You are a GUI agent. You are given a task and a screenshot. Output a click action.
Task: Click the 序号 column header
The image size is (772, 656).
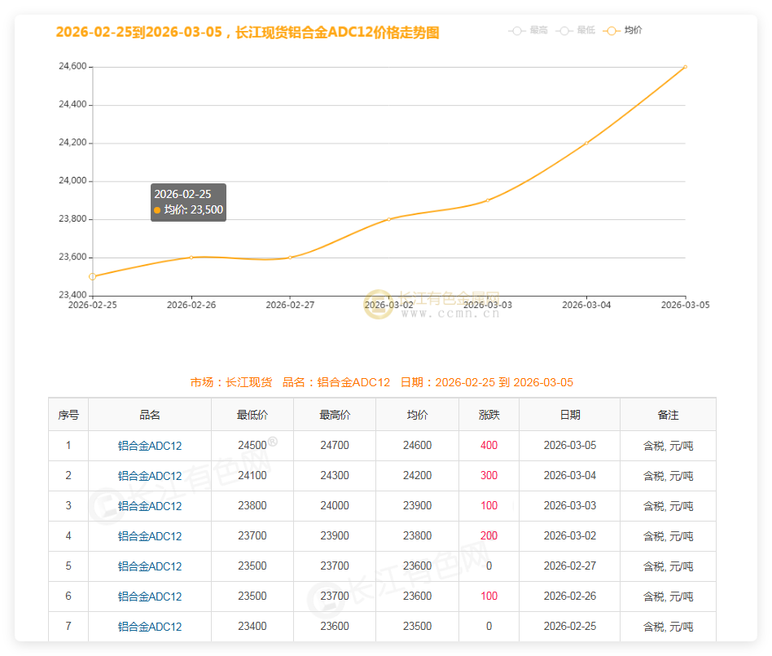click(x=68, y=415)
